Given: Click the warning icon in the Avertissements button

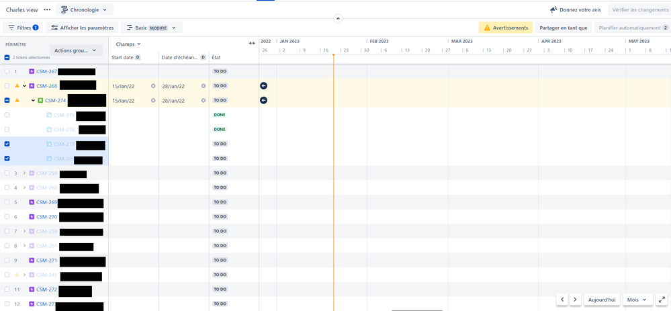Looking at the screenshot, I should [487, 28].
